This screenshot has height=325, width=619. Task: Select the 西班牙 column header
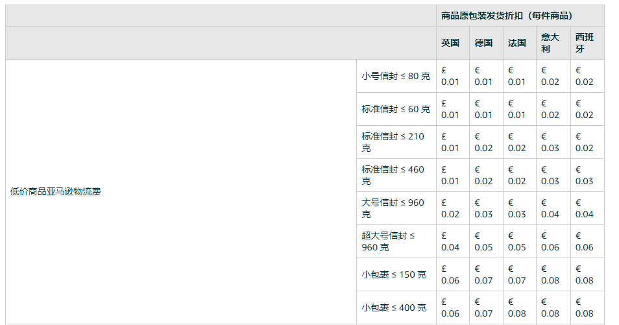(584, 43)
